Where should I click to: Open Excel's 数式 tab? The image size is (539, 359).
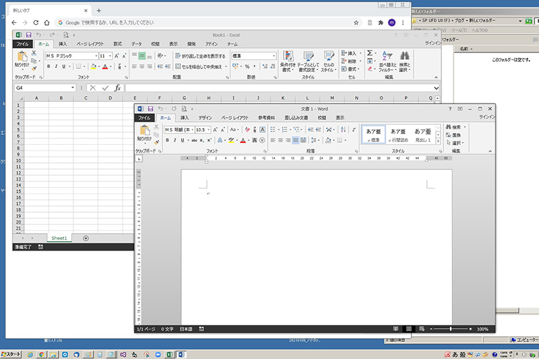117,44
